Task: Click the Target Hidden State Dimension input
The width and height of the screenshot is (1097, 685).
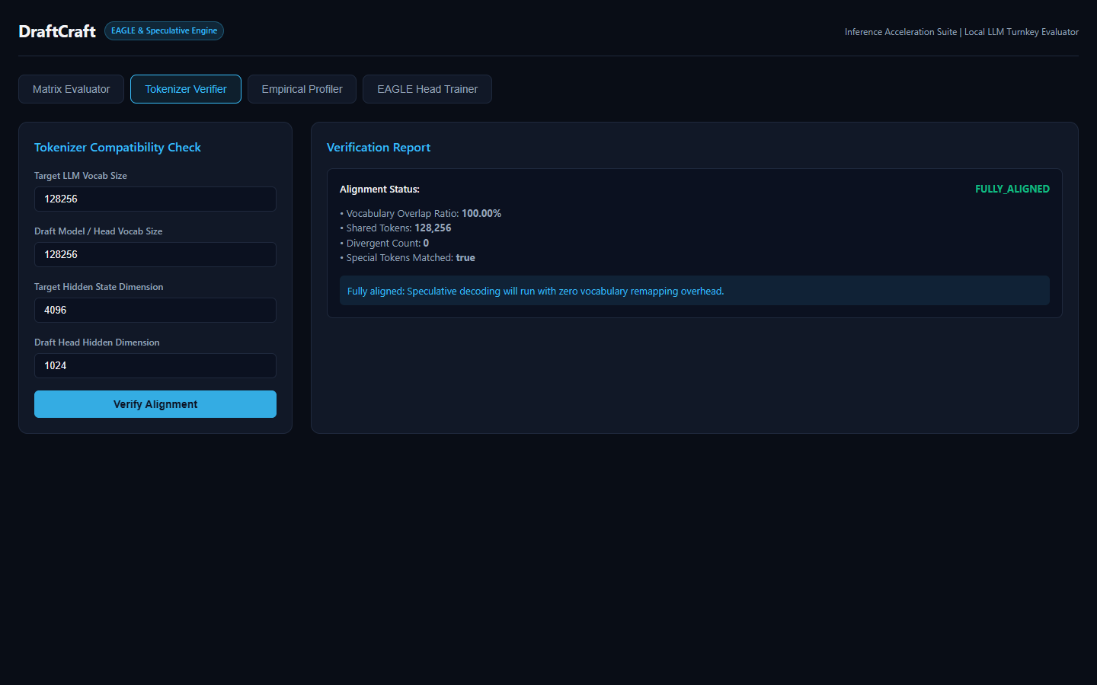Action: click(x=155, y=310)
